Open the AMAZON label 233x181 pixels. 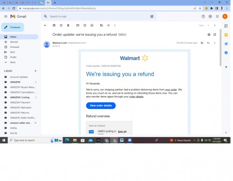point(15,82)
